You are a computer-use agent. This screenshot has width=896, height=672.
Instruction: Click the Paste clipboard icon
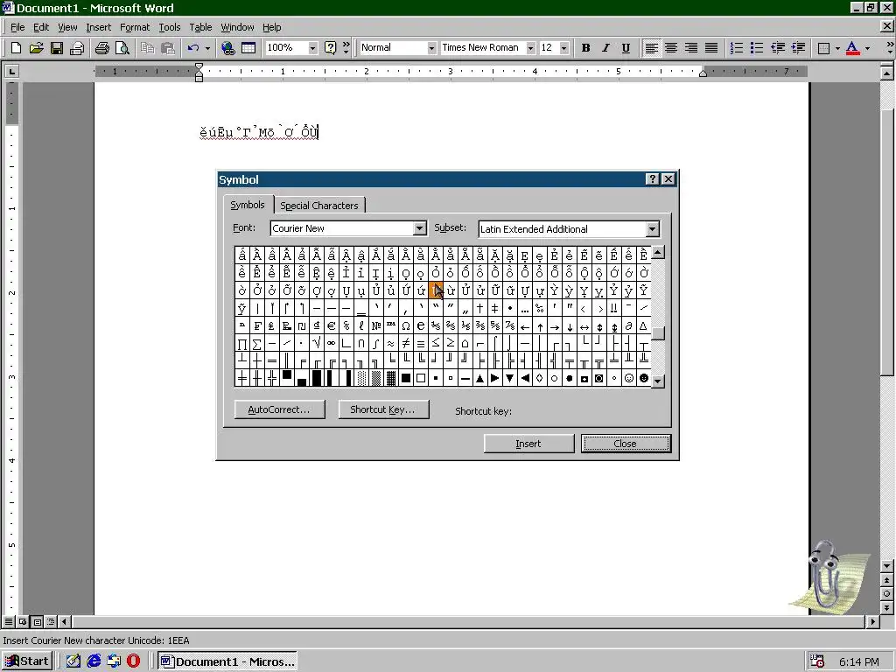(x=168, y=48)
